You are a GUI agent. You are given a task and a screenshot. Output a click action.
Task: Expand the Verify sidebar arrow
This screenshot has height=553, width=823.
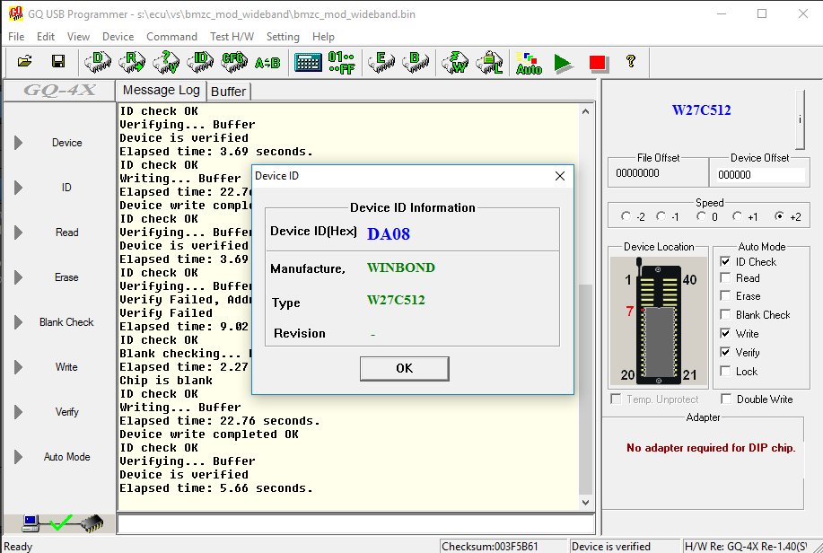[18, 412]
